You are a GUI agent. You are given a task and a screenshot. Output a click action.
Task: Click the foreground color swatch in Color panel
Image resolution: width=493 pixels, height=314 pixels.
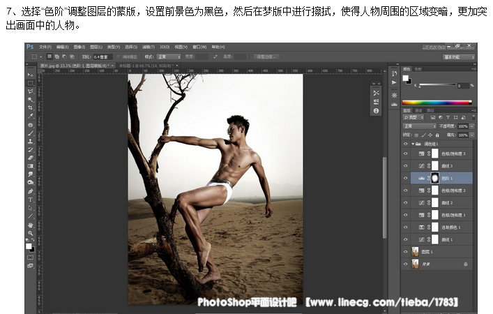tap(405, 78)
